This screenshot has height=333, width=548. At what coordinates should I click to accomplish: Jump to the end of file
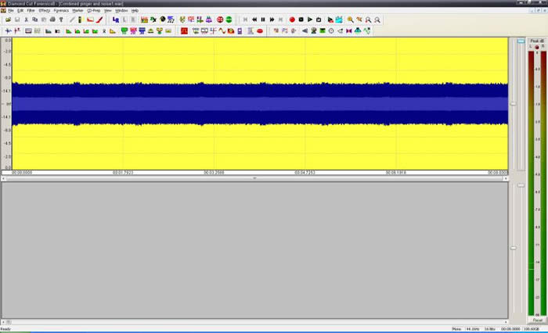[280, 20]
